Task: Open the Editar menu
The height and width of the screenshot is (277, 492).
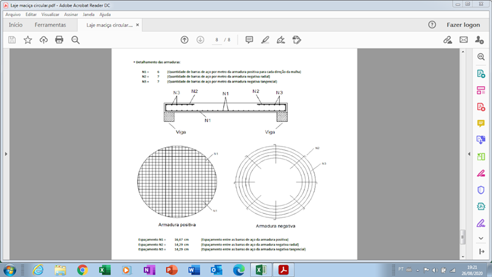Action: tap(31, 14)
